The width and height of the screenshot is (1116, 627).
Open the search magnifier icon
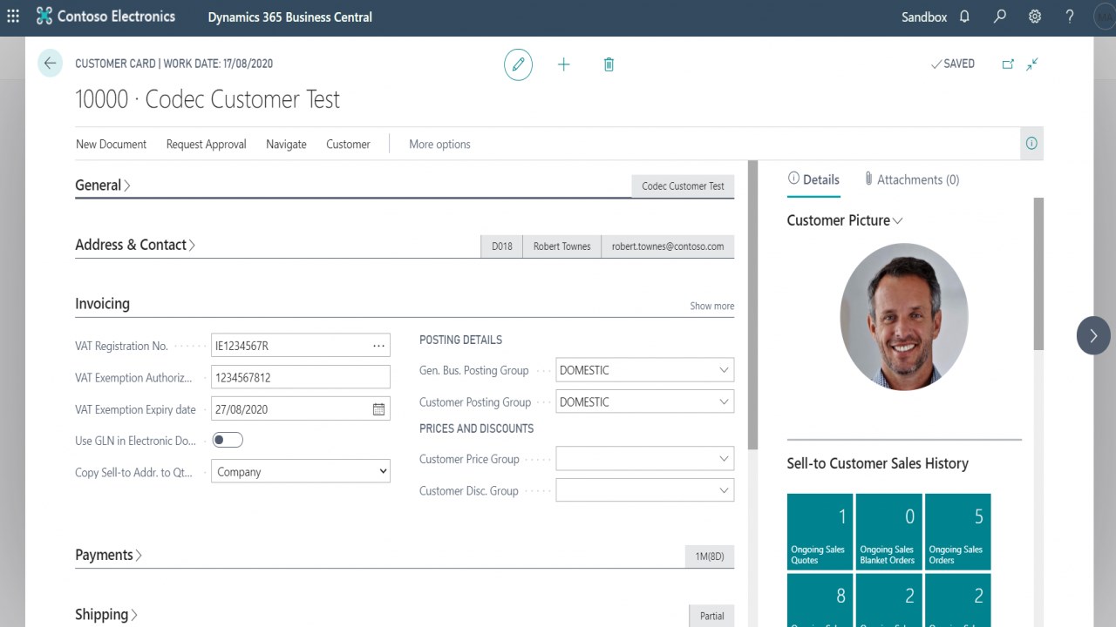[1000, 17]
